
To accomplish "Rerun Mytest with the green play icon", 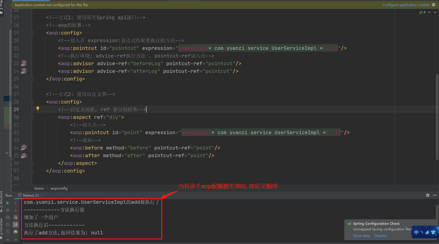I will 8,203.
